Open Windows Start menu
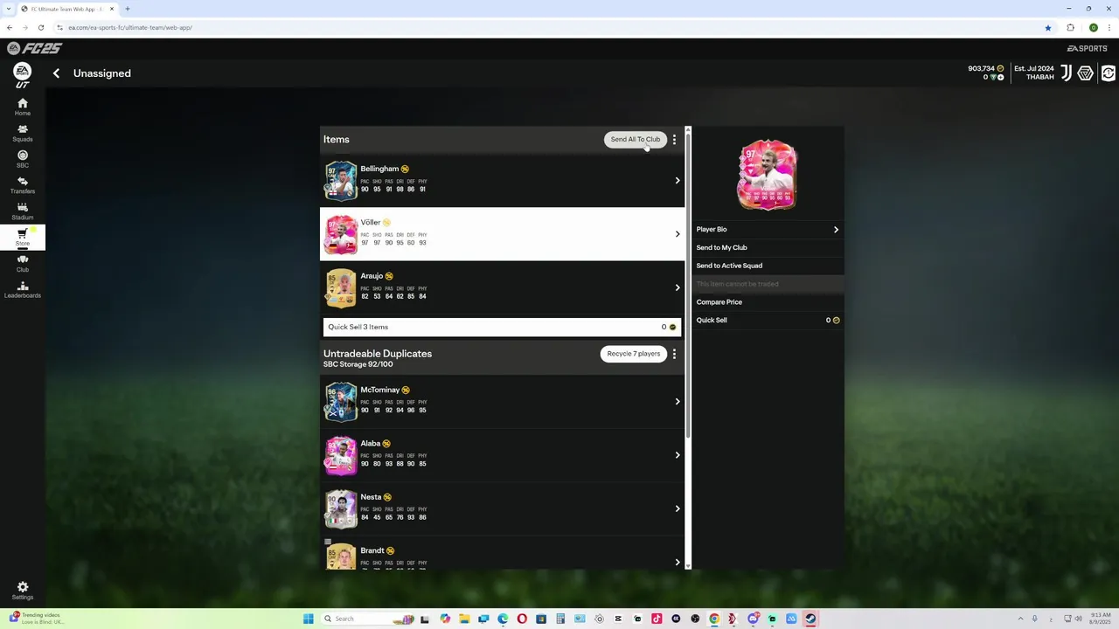 (x=309, y=619)
